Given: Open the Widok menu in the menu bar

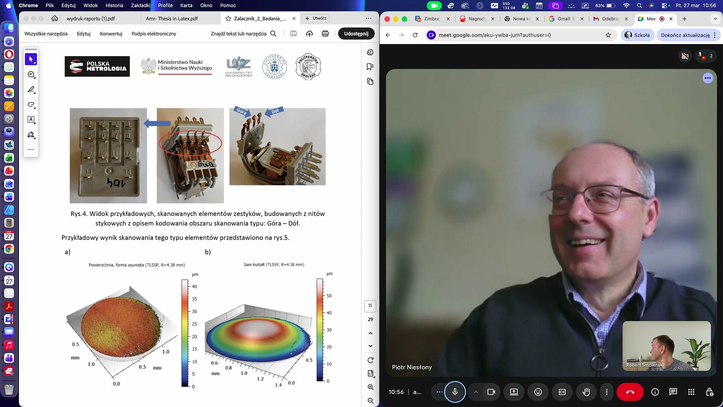Looking at the screenshot, I should coord(90,5).
